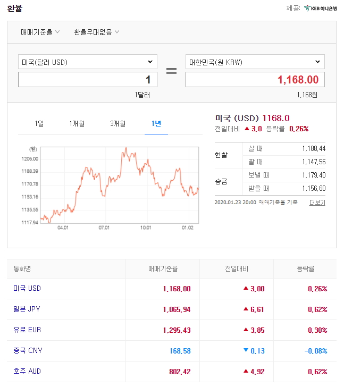Click the 1,156.60 remittance receiving rate
Screen dimensions: 344x387
314,189
